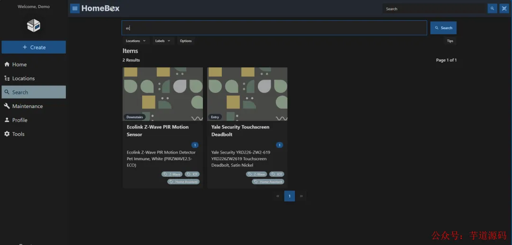This screenshot has width=512, height=245.
Task: Toggle the hamburger menu sidebar button
Action: (75, 9)
